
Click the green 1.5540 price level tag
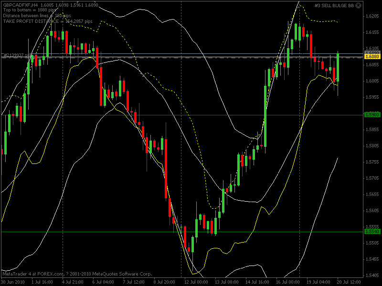coord(372,232)
